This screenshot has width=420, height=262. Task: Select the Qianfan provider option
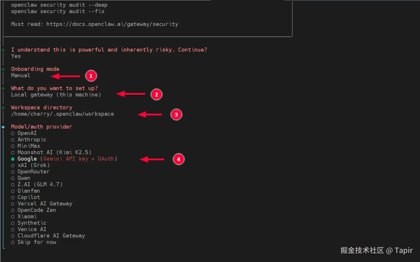(29, 191)
